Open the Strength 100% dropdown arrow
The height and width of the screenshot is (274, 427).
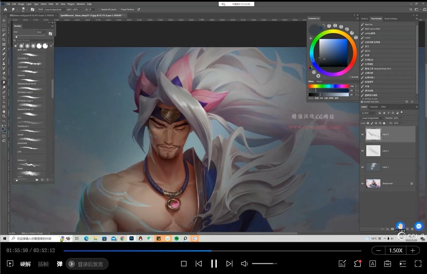80,9
